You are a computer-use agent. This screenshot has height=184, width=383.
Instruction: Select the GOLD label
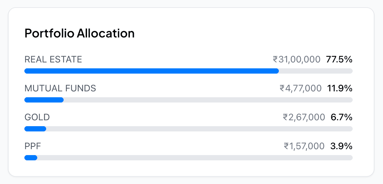(x=37, y=117)
